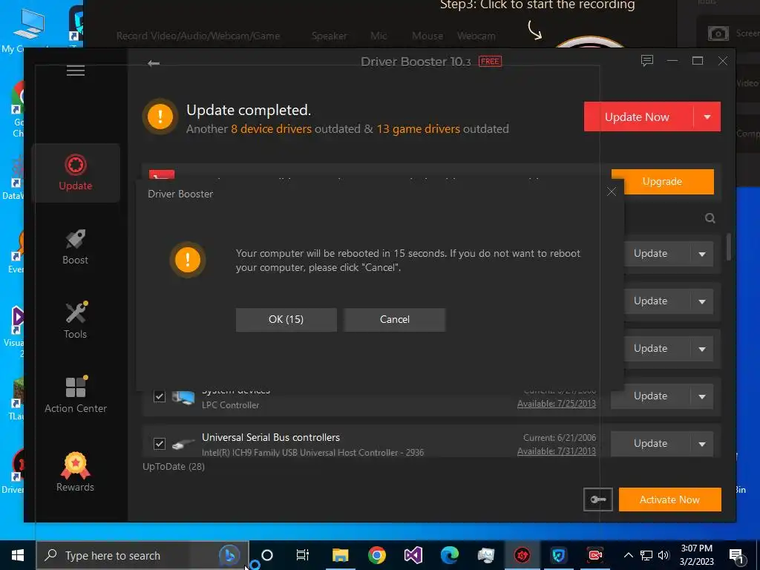Expand the first row Update dropdown arrow
The image size is (760, 570).
702,254
